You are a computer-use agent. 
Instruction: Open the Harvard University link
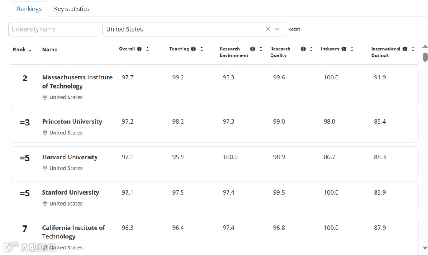tap(70, 157)
